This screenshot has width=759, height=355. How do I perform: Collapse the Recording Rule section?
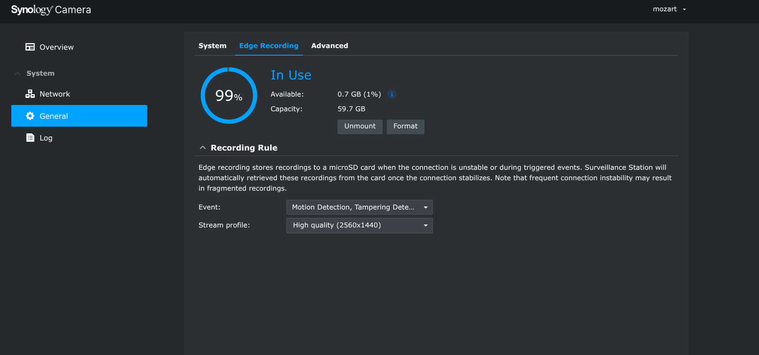pos(203,148)
